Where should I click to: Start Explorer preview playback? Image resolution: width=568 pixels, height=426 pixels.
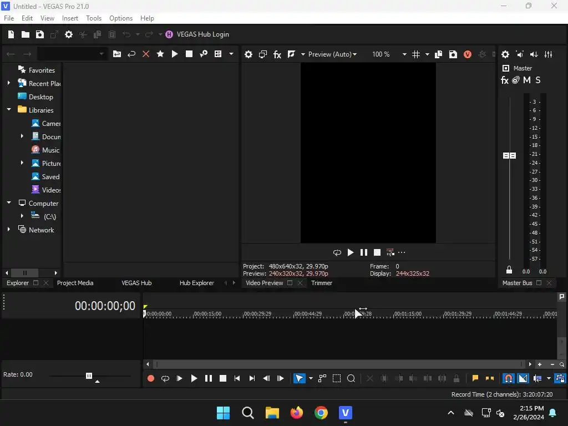(175, 54)
